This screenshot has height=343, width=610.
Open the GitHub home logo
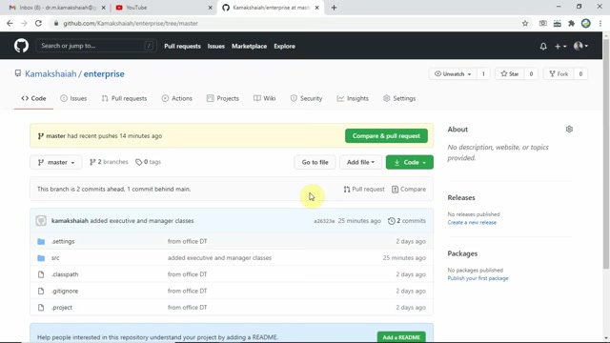click(21, 46)
